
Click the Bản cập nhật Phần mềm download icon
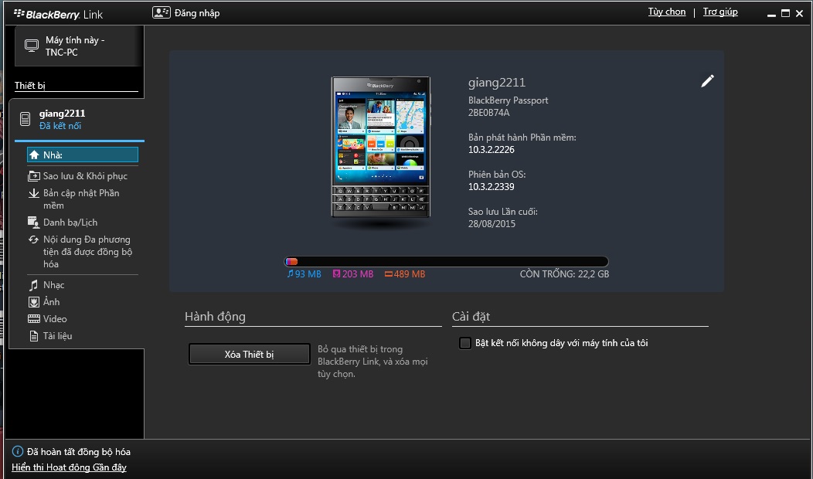tap(34, 193)
